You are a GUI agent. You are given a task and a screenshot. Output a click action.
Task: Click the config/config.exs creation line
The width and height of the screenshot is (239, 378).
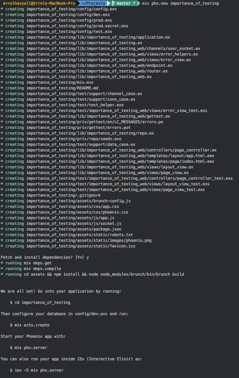tap(58, 9)
